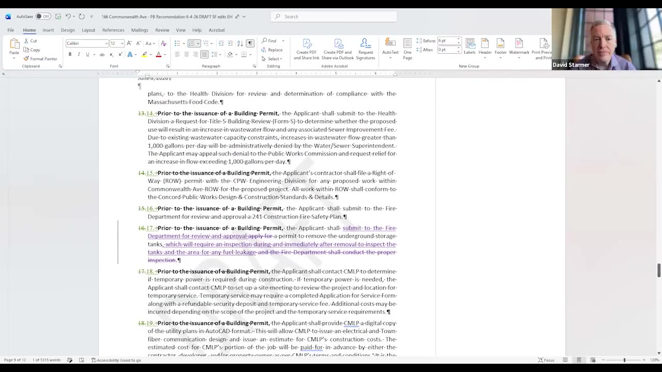Toggle Underline formatting
The width and height of the screenshot is (662, 372).
(87, 54)
